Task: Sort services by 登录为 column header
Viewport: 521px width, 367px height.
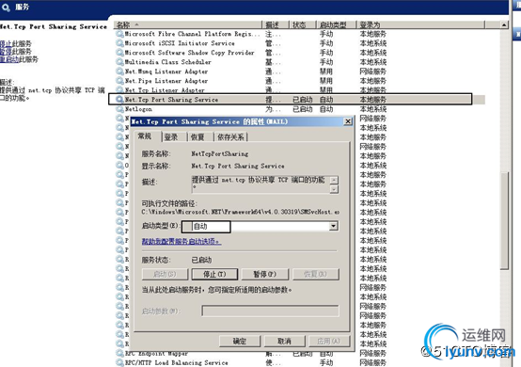Action: (x=421, y=24)
